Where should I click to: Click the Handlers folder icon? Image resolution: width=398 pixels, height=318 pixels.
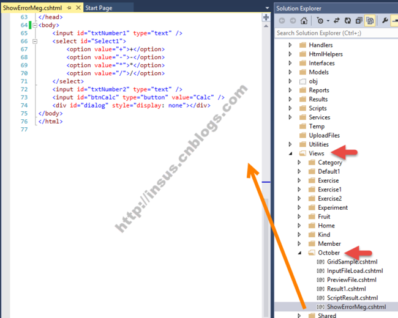pyautogui.click(x=302, y=45)
